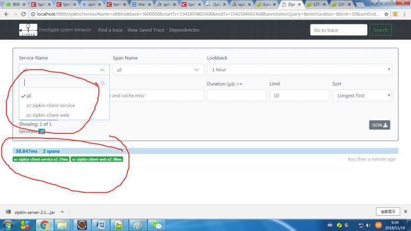This screenshot has height=231, width=411.
Task: Close the Zipkin browser tab
Action: [299, 4]
